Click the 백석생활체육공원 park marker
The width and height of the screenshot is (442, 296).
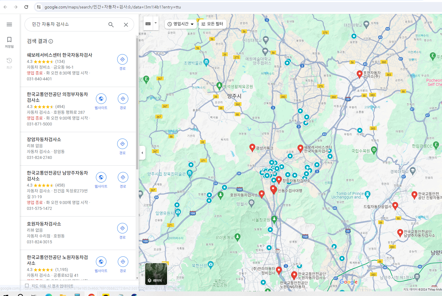tap(219, 86)
